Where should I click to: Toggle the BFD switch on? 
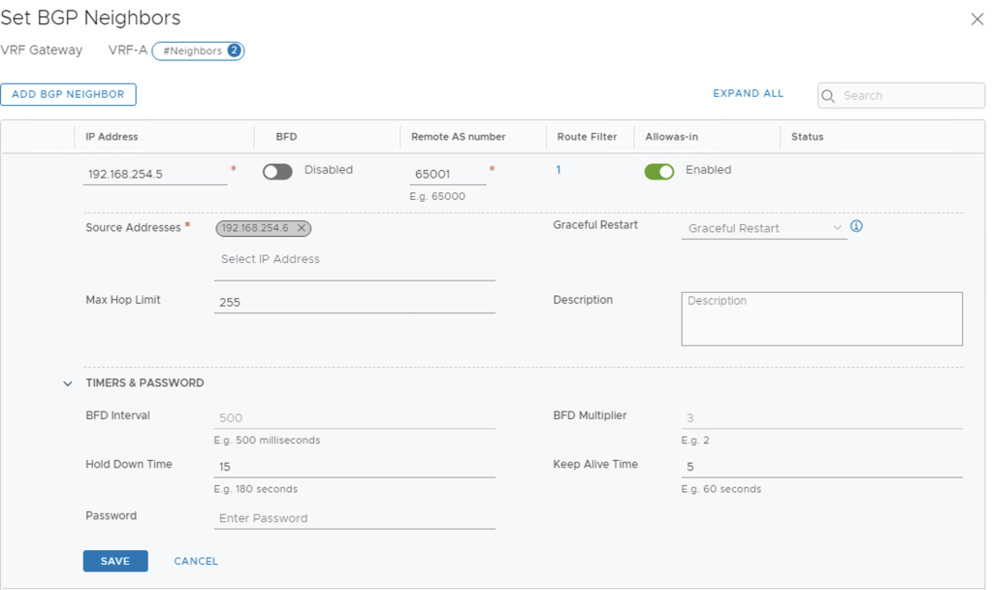click(277, 172)
